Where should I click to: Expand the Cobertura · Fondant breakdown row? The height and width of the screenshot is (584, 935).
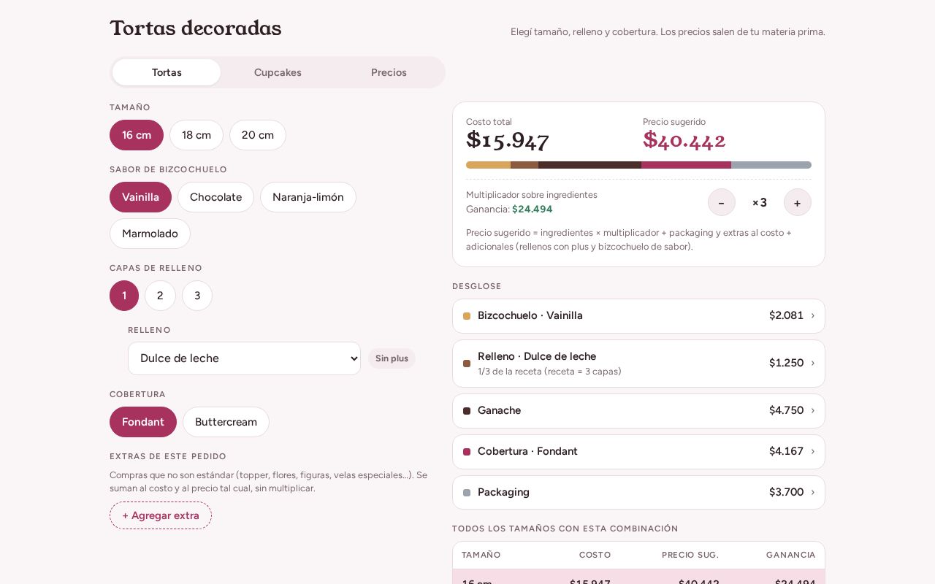pyautogui.click(x=638, y=452)
